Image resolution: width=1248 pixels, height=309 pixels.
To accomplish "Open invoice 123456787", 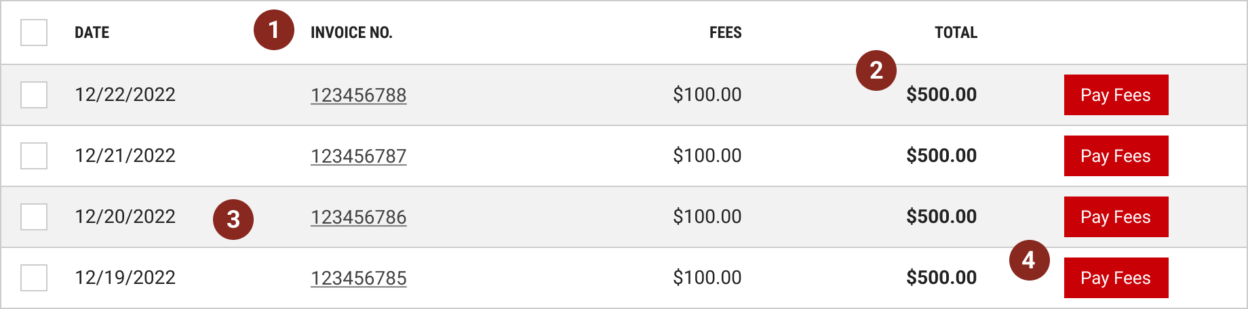I will (x=359, y=156).
